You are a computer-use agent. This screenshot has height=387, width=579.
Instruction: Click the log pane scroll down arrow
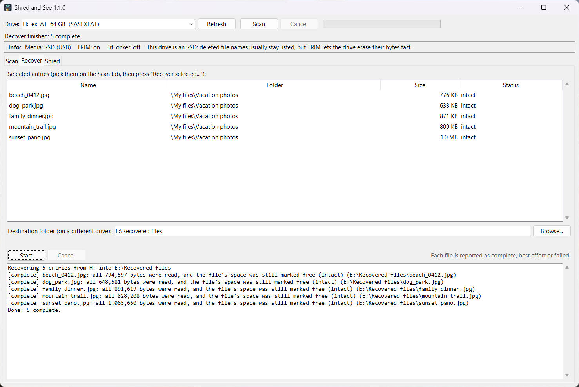tap(567, 375)
